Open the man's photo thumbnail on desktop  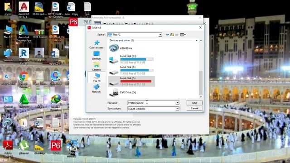pyautogui.click(x=39, y=55)
